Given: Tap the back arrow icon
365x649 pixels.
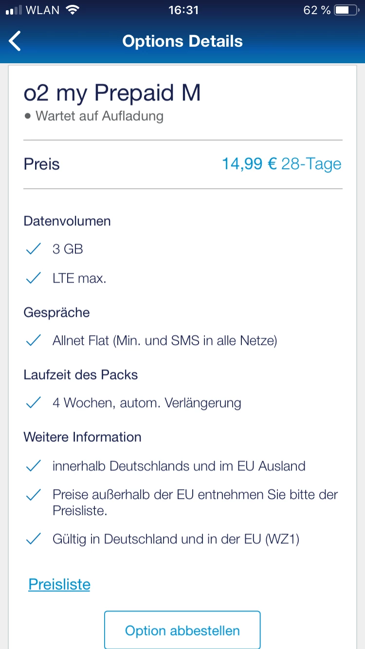Looking at the screenshot, I should [16, 41].
